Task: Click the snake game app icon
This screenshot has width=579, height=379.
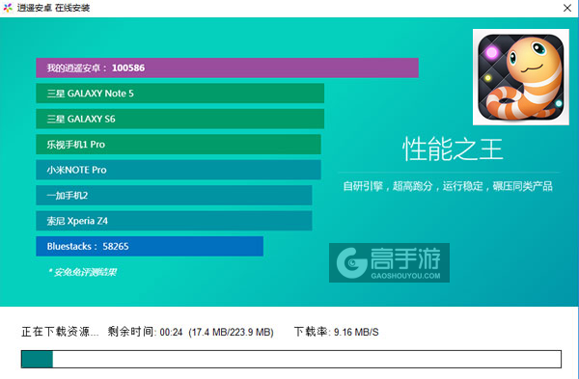Action: (x=521, y=77)
